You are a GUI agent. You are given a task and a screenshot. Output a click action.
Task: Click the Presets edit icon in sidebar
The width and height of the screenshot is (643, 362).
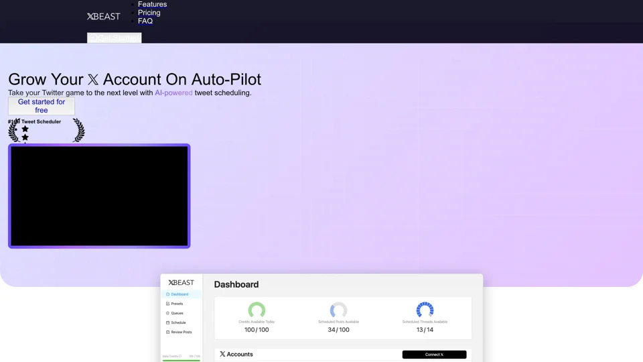pyautogui.click(x=167, y=304)
